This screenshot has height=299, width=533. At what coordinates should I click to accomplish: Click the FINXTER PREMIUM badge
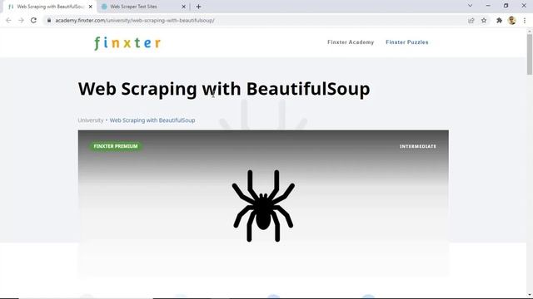click(x=116, y=146)
